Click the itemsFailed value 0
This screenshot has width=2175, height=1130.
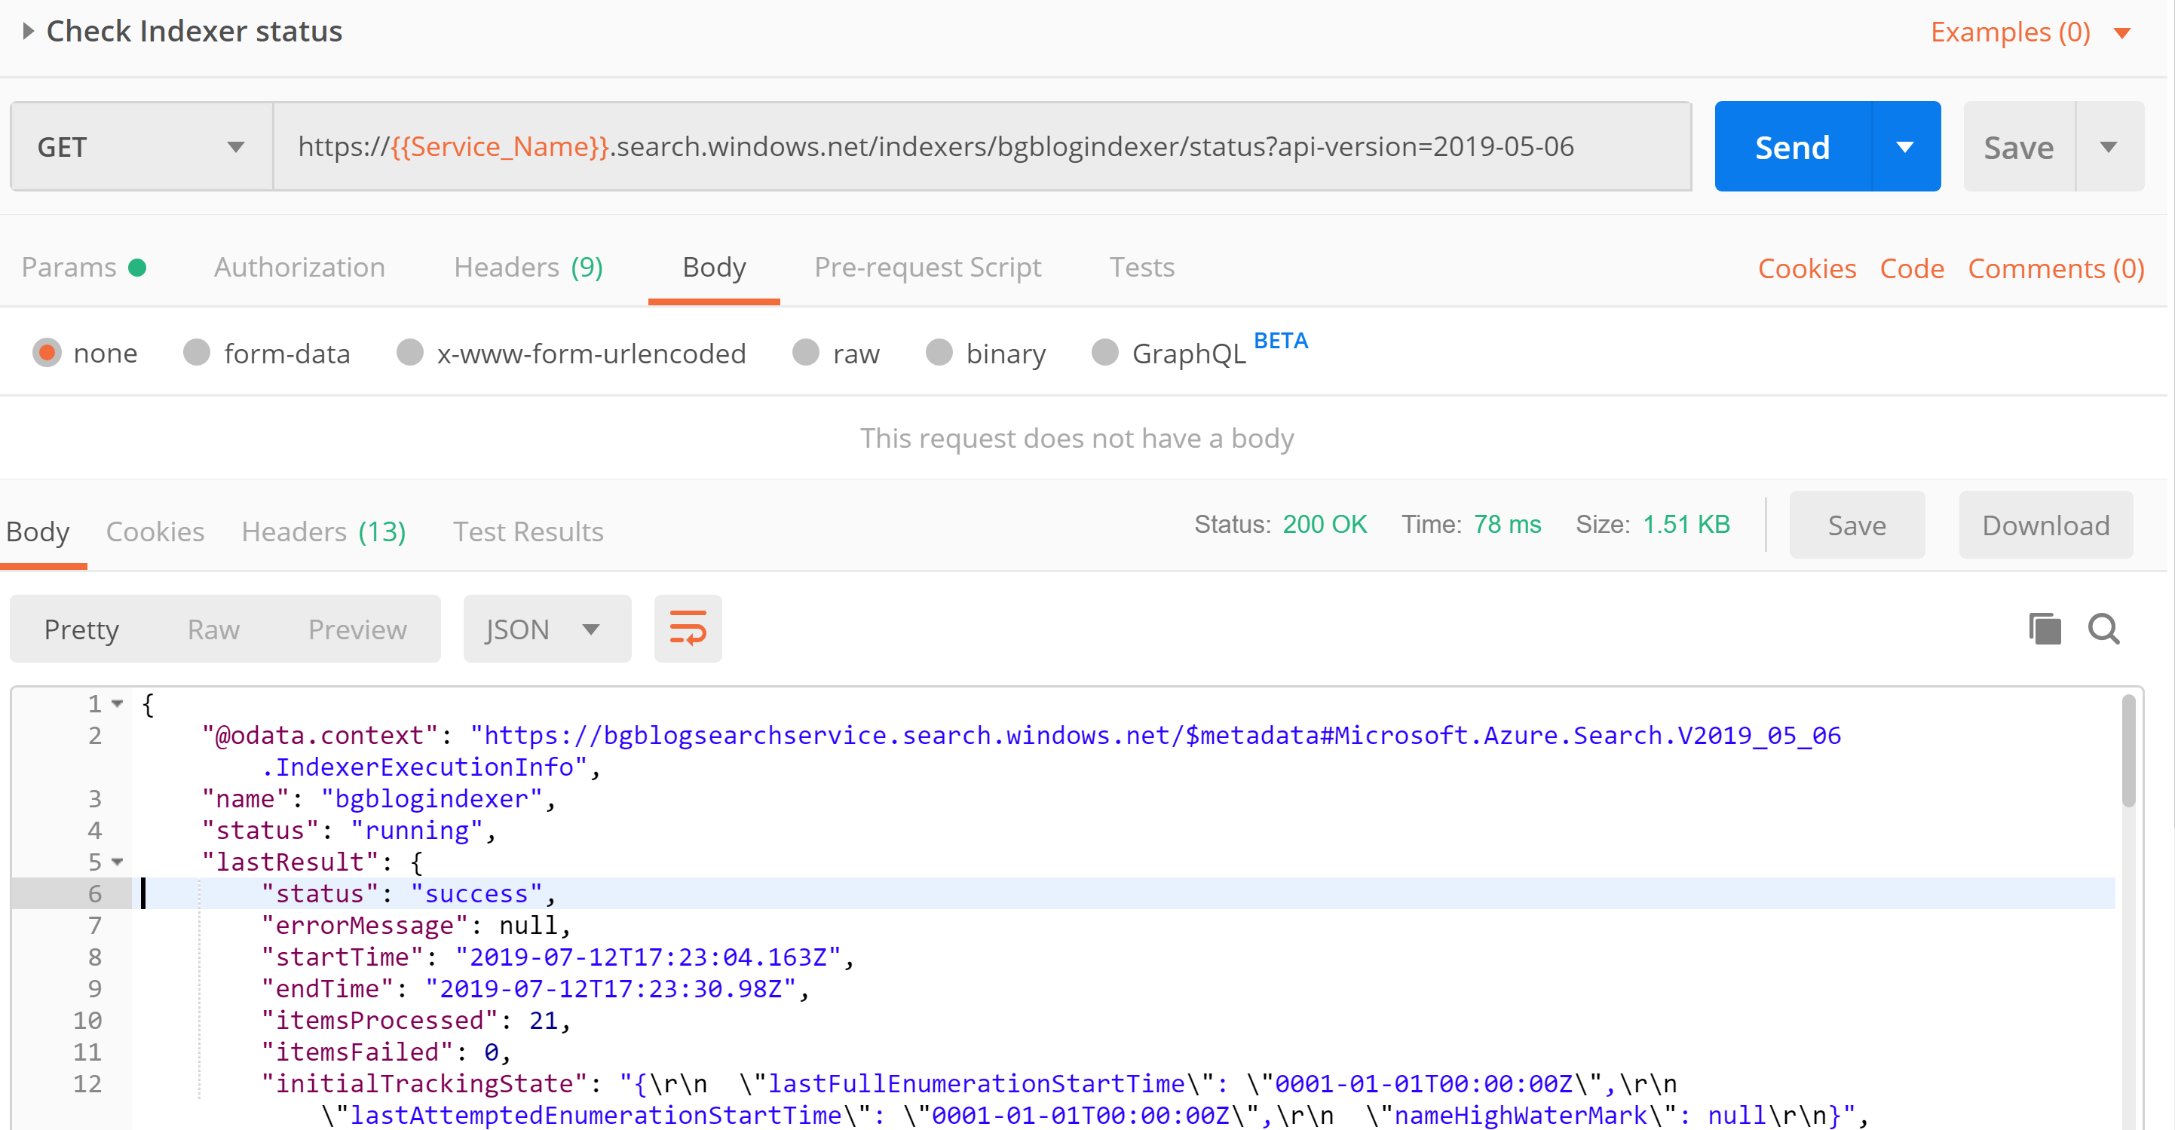(x=491, y=1052)
